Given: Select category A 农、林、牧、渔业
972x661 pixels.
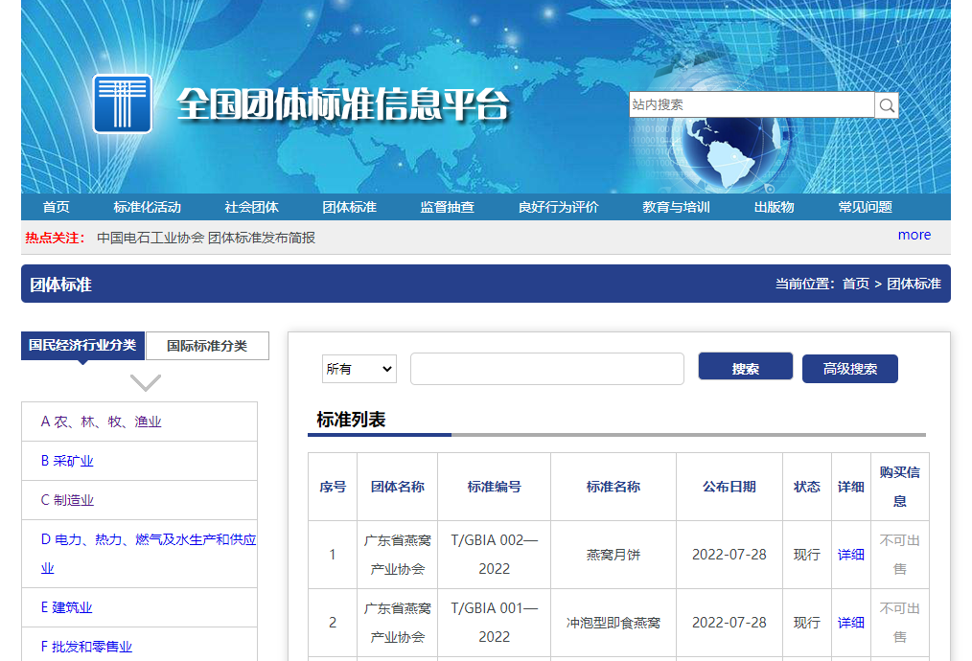Looking at the screenshot, I should click(102, 422).
